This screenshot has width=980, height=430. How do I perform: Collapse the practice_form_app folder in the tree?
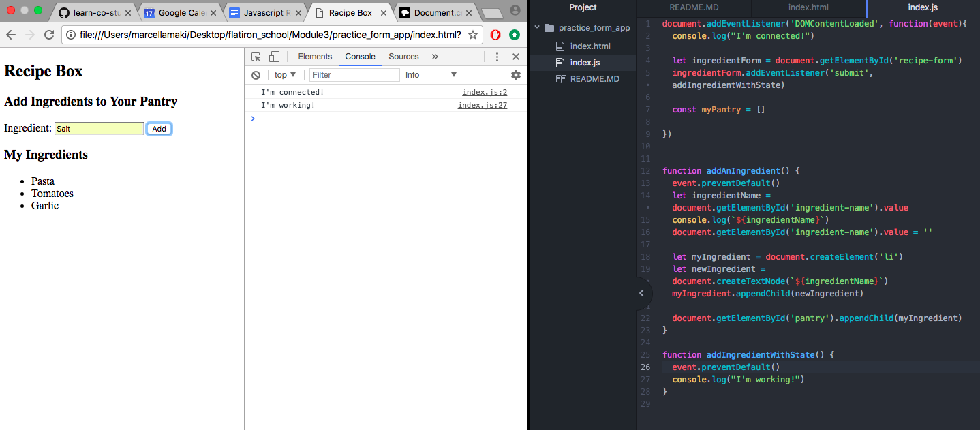(538, 28)
